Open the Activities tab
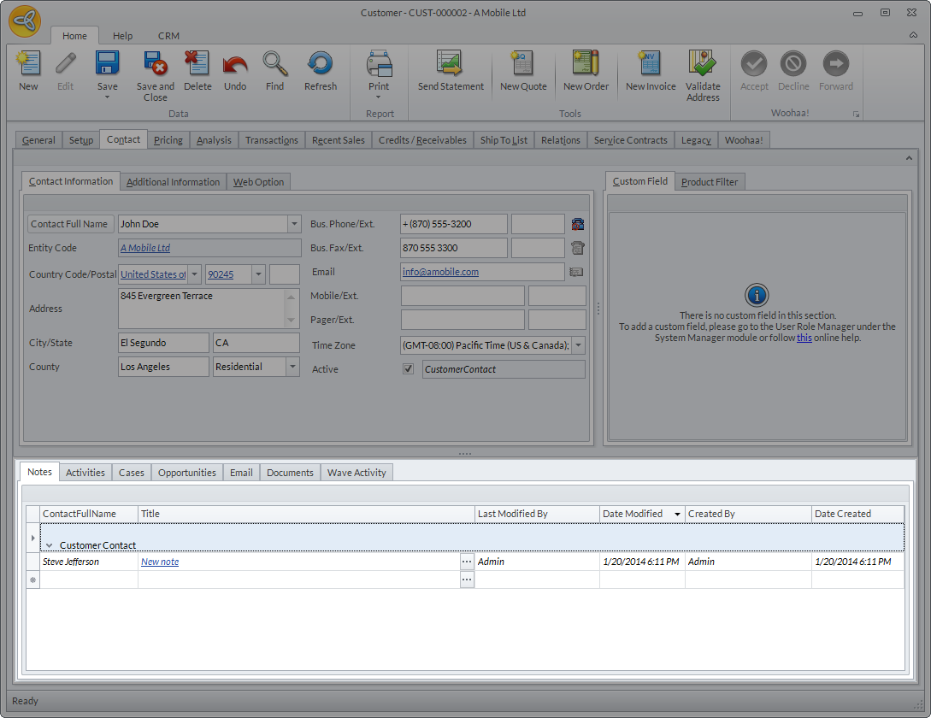Viewport: 931px width, 718px height. (85, 473)
